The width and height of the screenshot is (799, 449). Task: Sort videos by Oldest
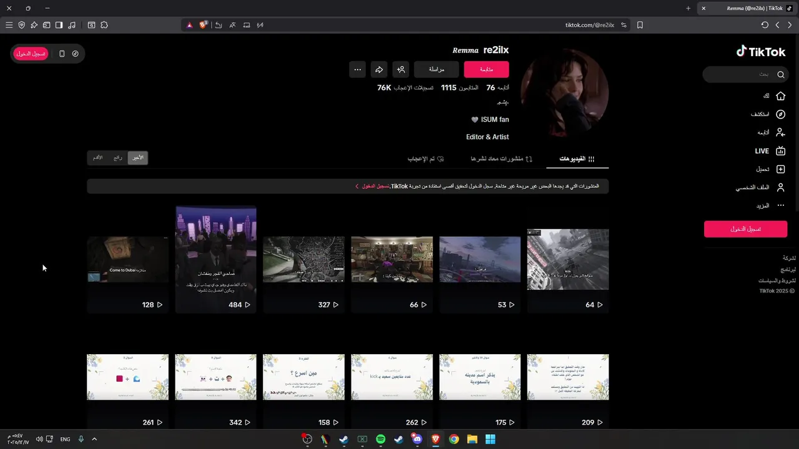(x=98, y=158)
